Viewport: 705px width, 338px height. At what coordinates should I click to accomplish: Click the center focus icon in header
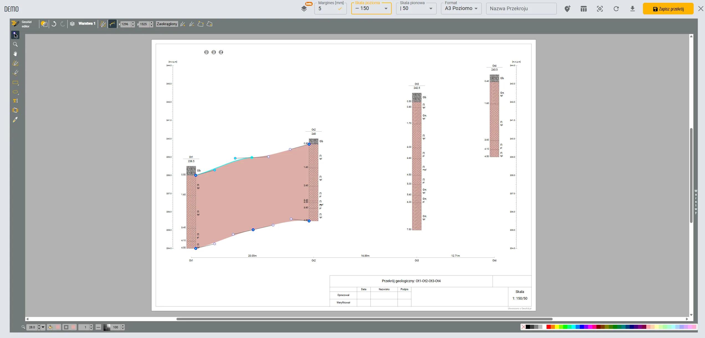click(x=600, y=9)
